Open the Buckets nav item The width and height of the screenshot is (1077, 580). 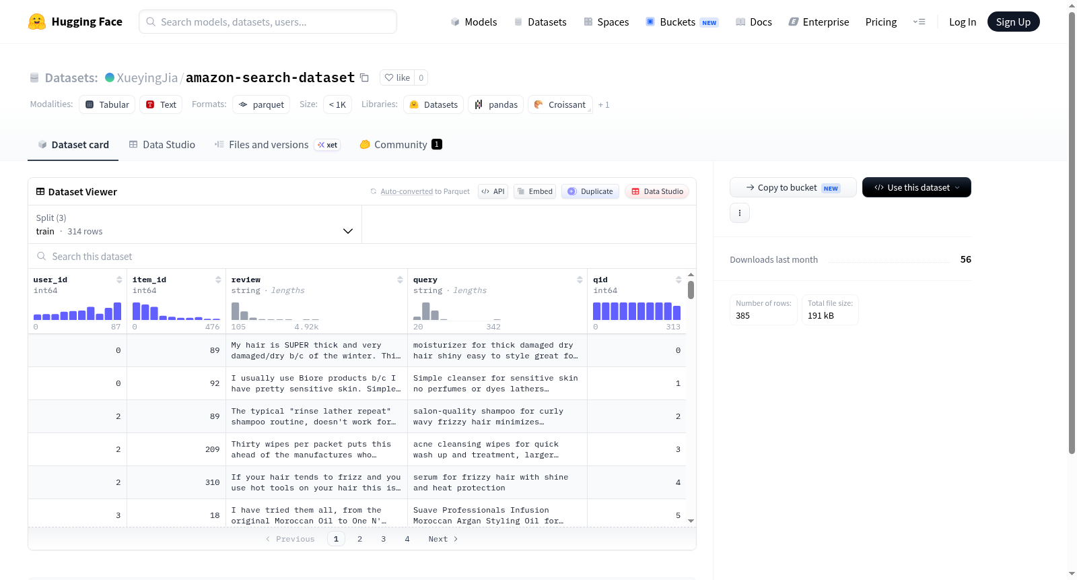click(x=682, y=22)
